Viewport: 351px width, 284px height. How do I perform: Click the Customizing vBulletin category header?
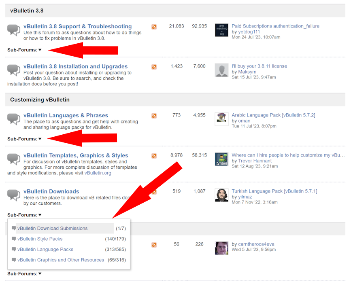175,100
